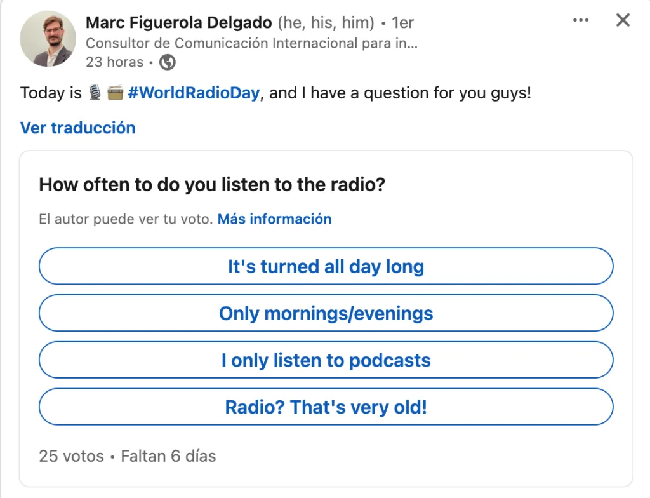This screenshot has width=650, height=498.
Task: Vote for Only mornings/evenings
Action: point(326,313)
